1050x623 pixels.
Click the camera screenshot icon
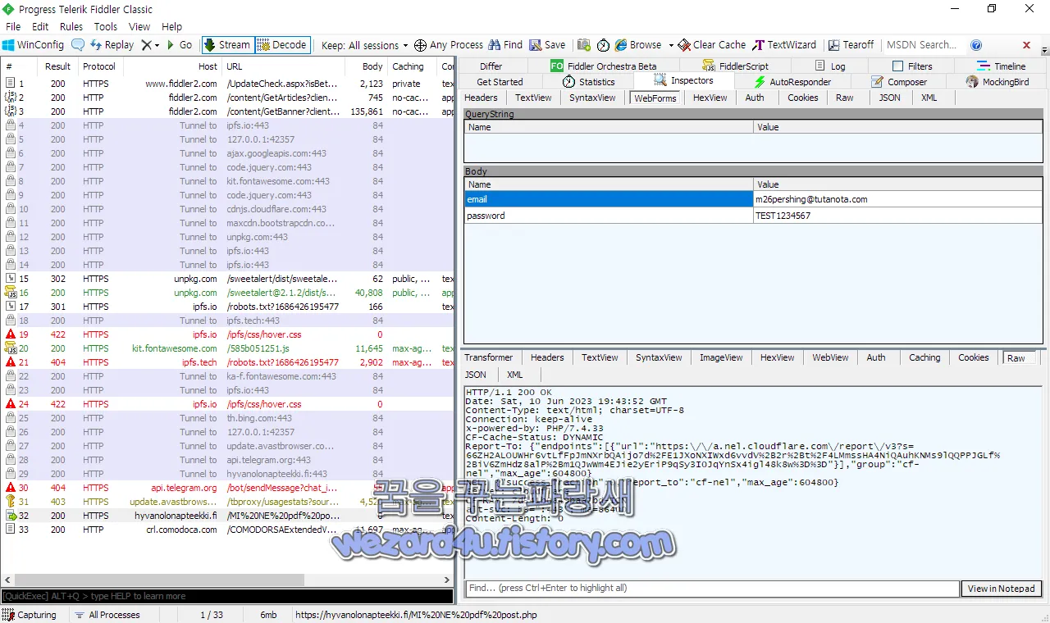[584, 45]
